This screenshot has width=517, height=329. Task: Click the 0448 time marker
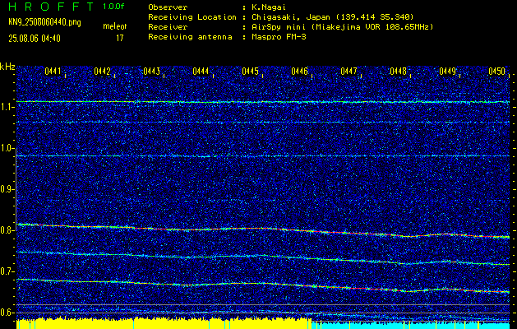coord(398,72)
